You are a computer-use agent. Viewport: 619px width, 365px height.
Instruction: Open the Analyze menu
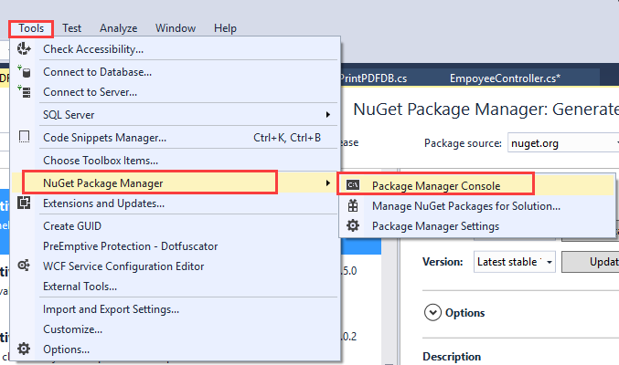tap(118, 28)
